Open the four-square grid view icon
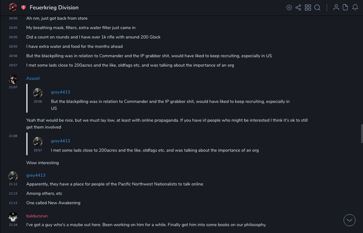363x233 pixels. click(308, 8)
